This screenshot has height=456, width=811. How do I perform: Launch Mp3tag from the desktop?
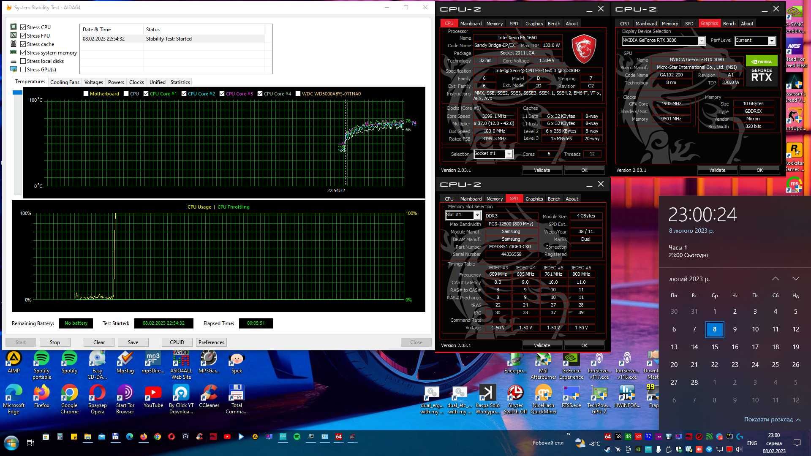click(125, 362)
